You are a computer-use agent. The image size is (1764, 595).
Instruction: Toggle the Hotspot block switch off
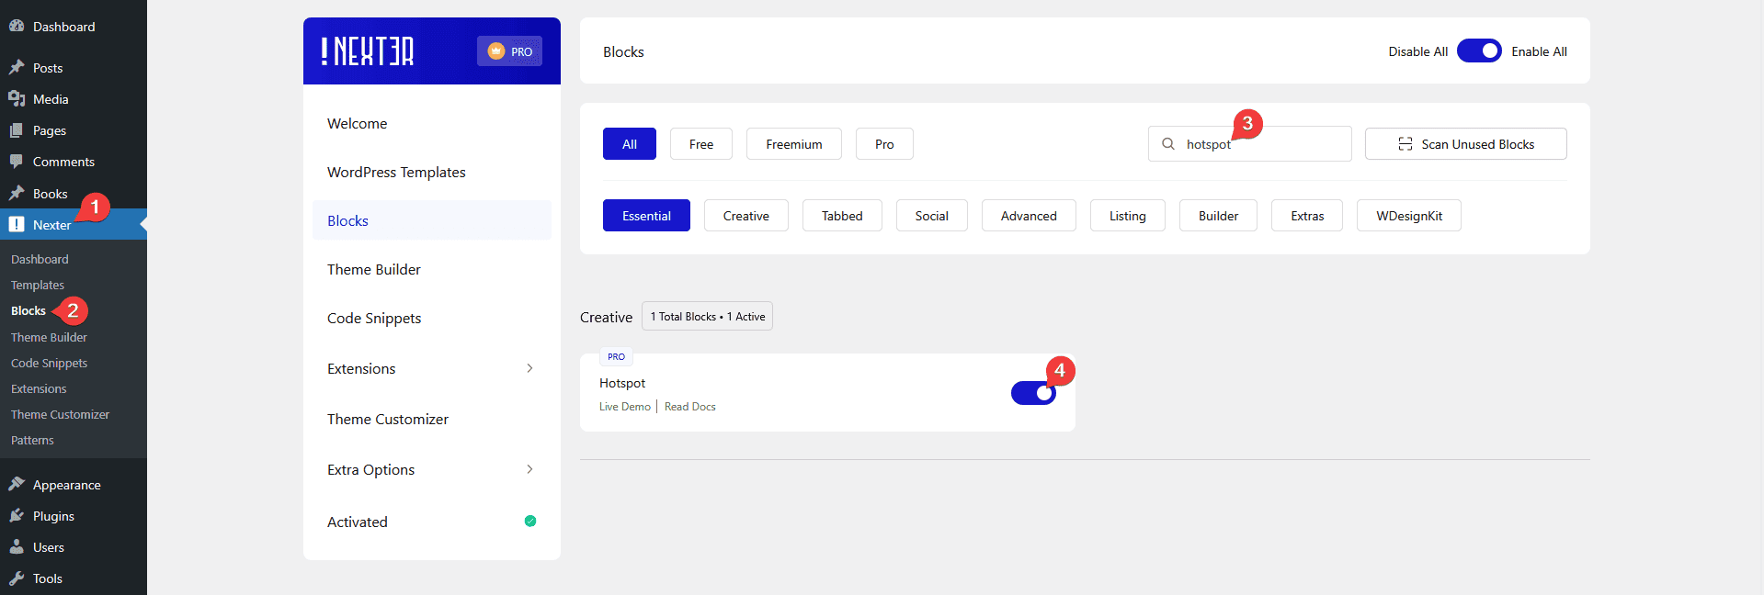tap(1033, 393)
